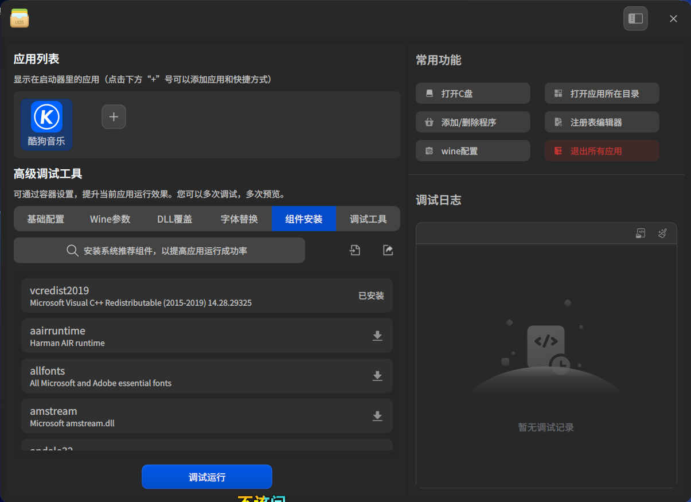691x502 pixels.
Task: Add a new app with the plus button
Action: click(x=114, y=116)
